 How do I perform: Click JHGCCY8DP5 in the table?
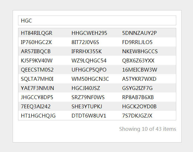pyautogui.click(x=37, y=97)
